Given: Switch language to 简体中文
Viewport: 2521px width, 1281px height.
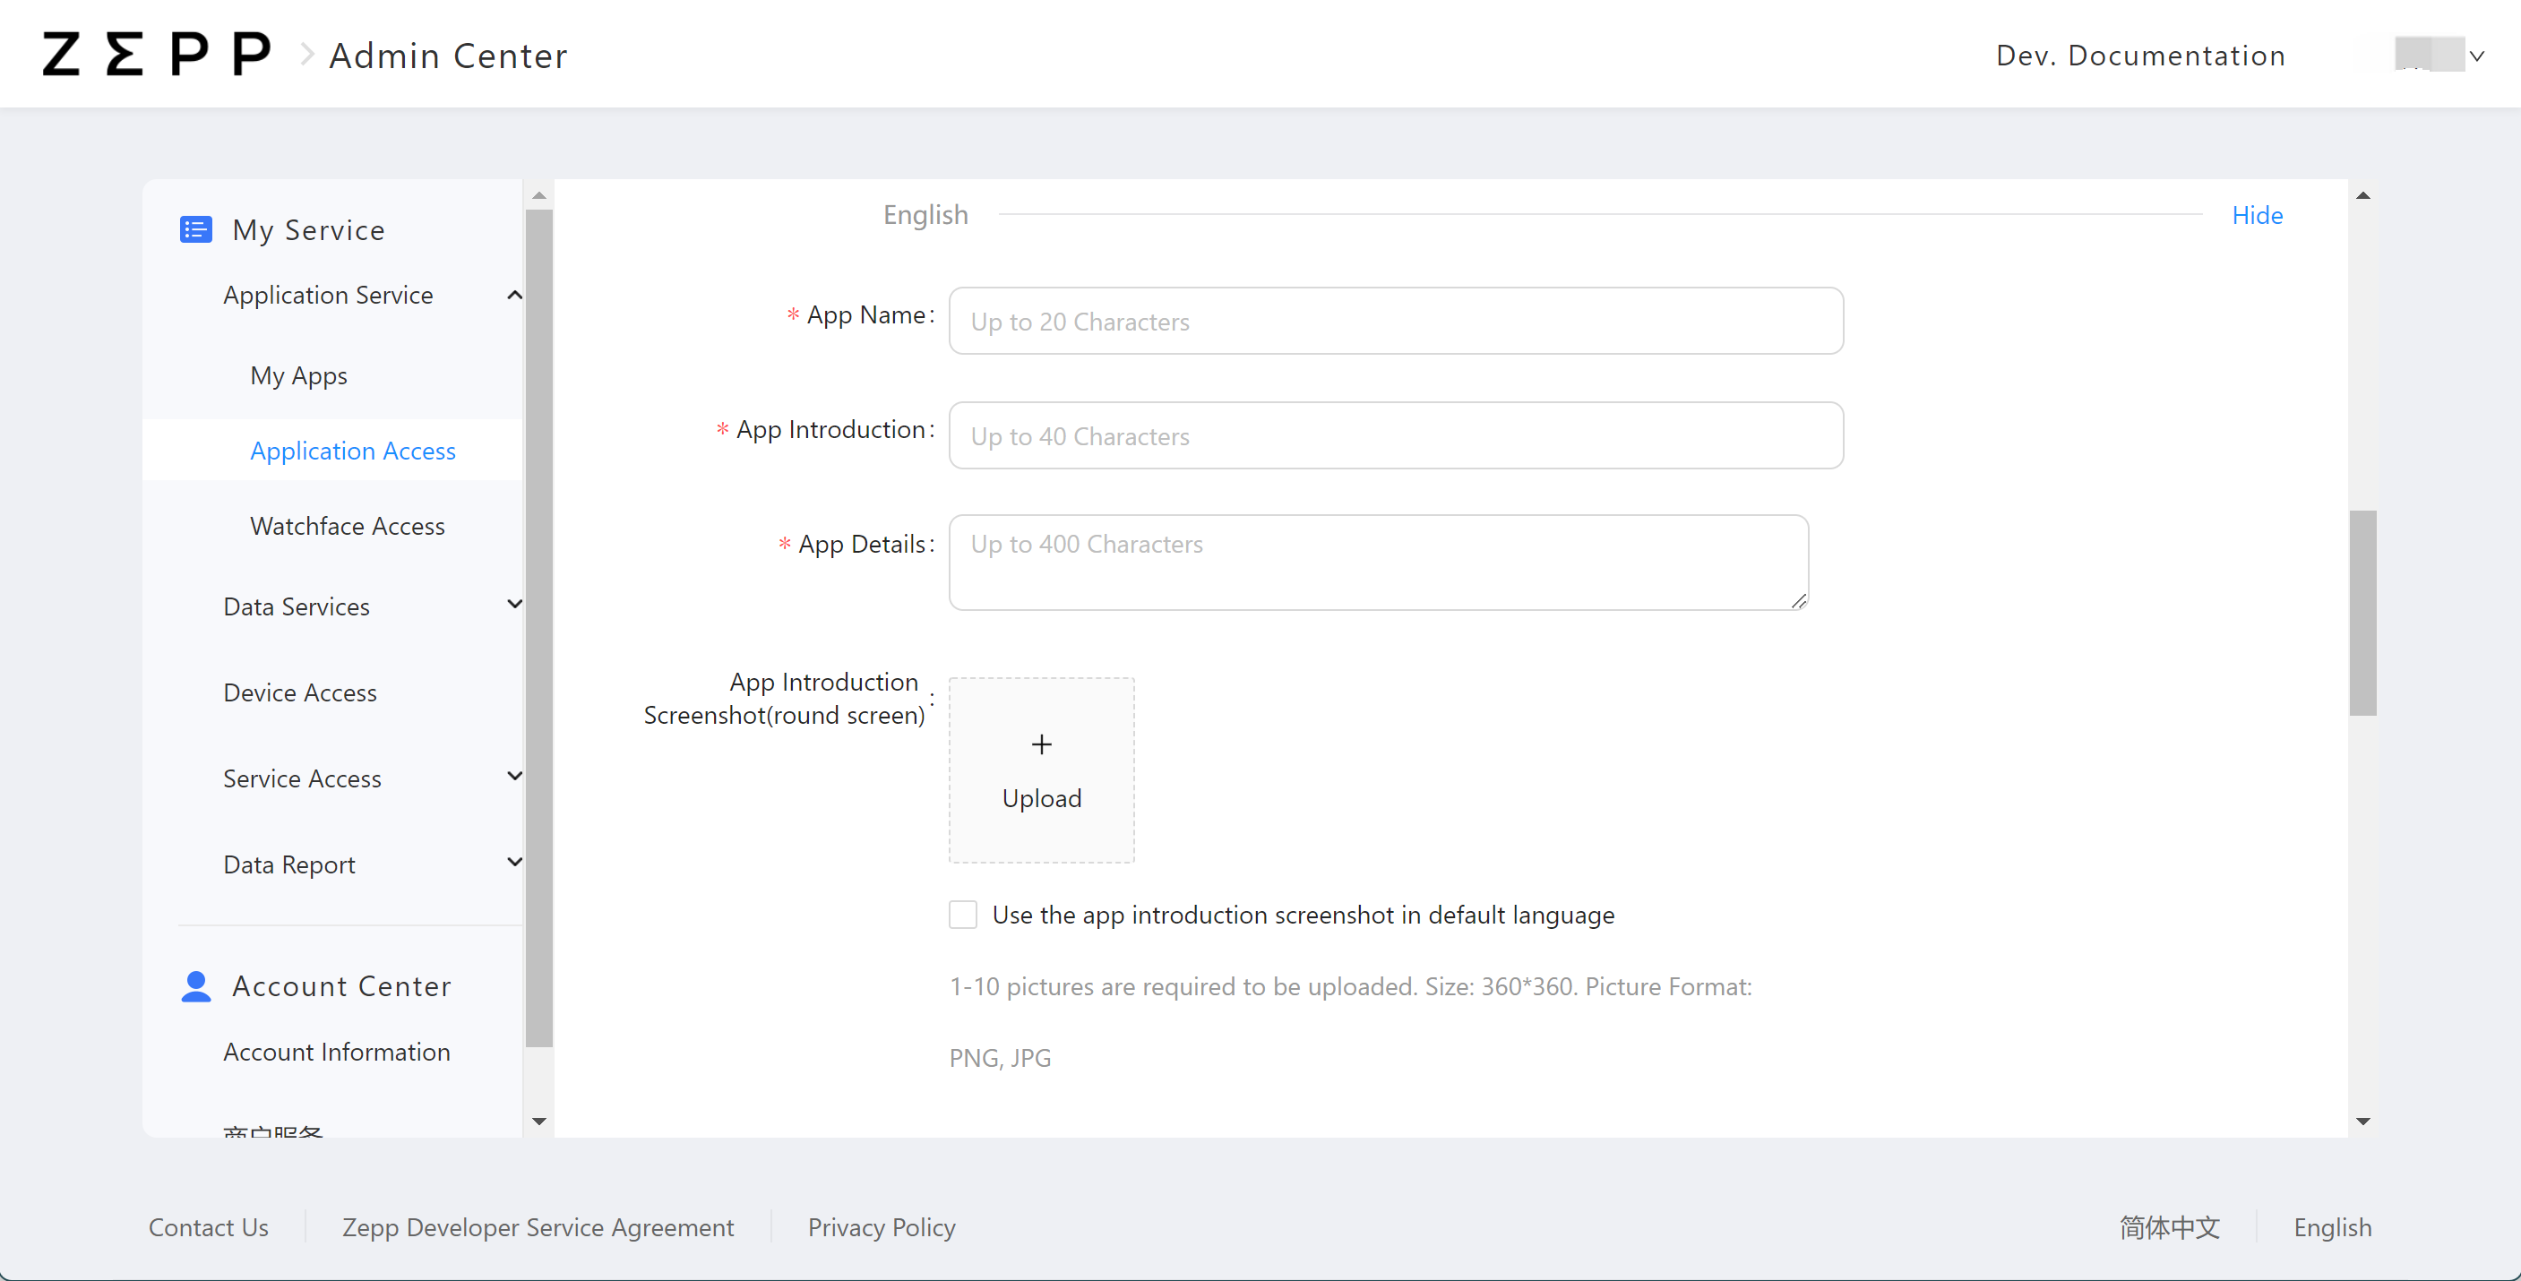Looking at the screenshot, I should point(2170,1227).
